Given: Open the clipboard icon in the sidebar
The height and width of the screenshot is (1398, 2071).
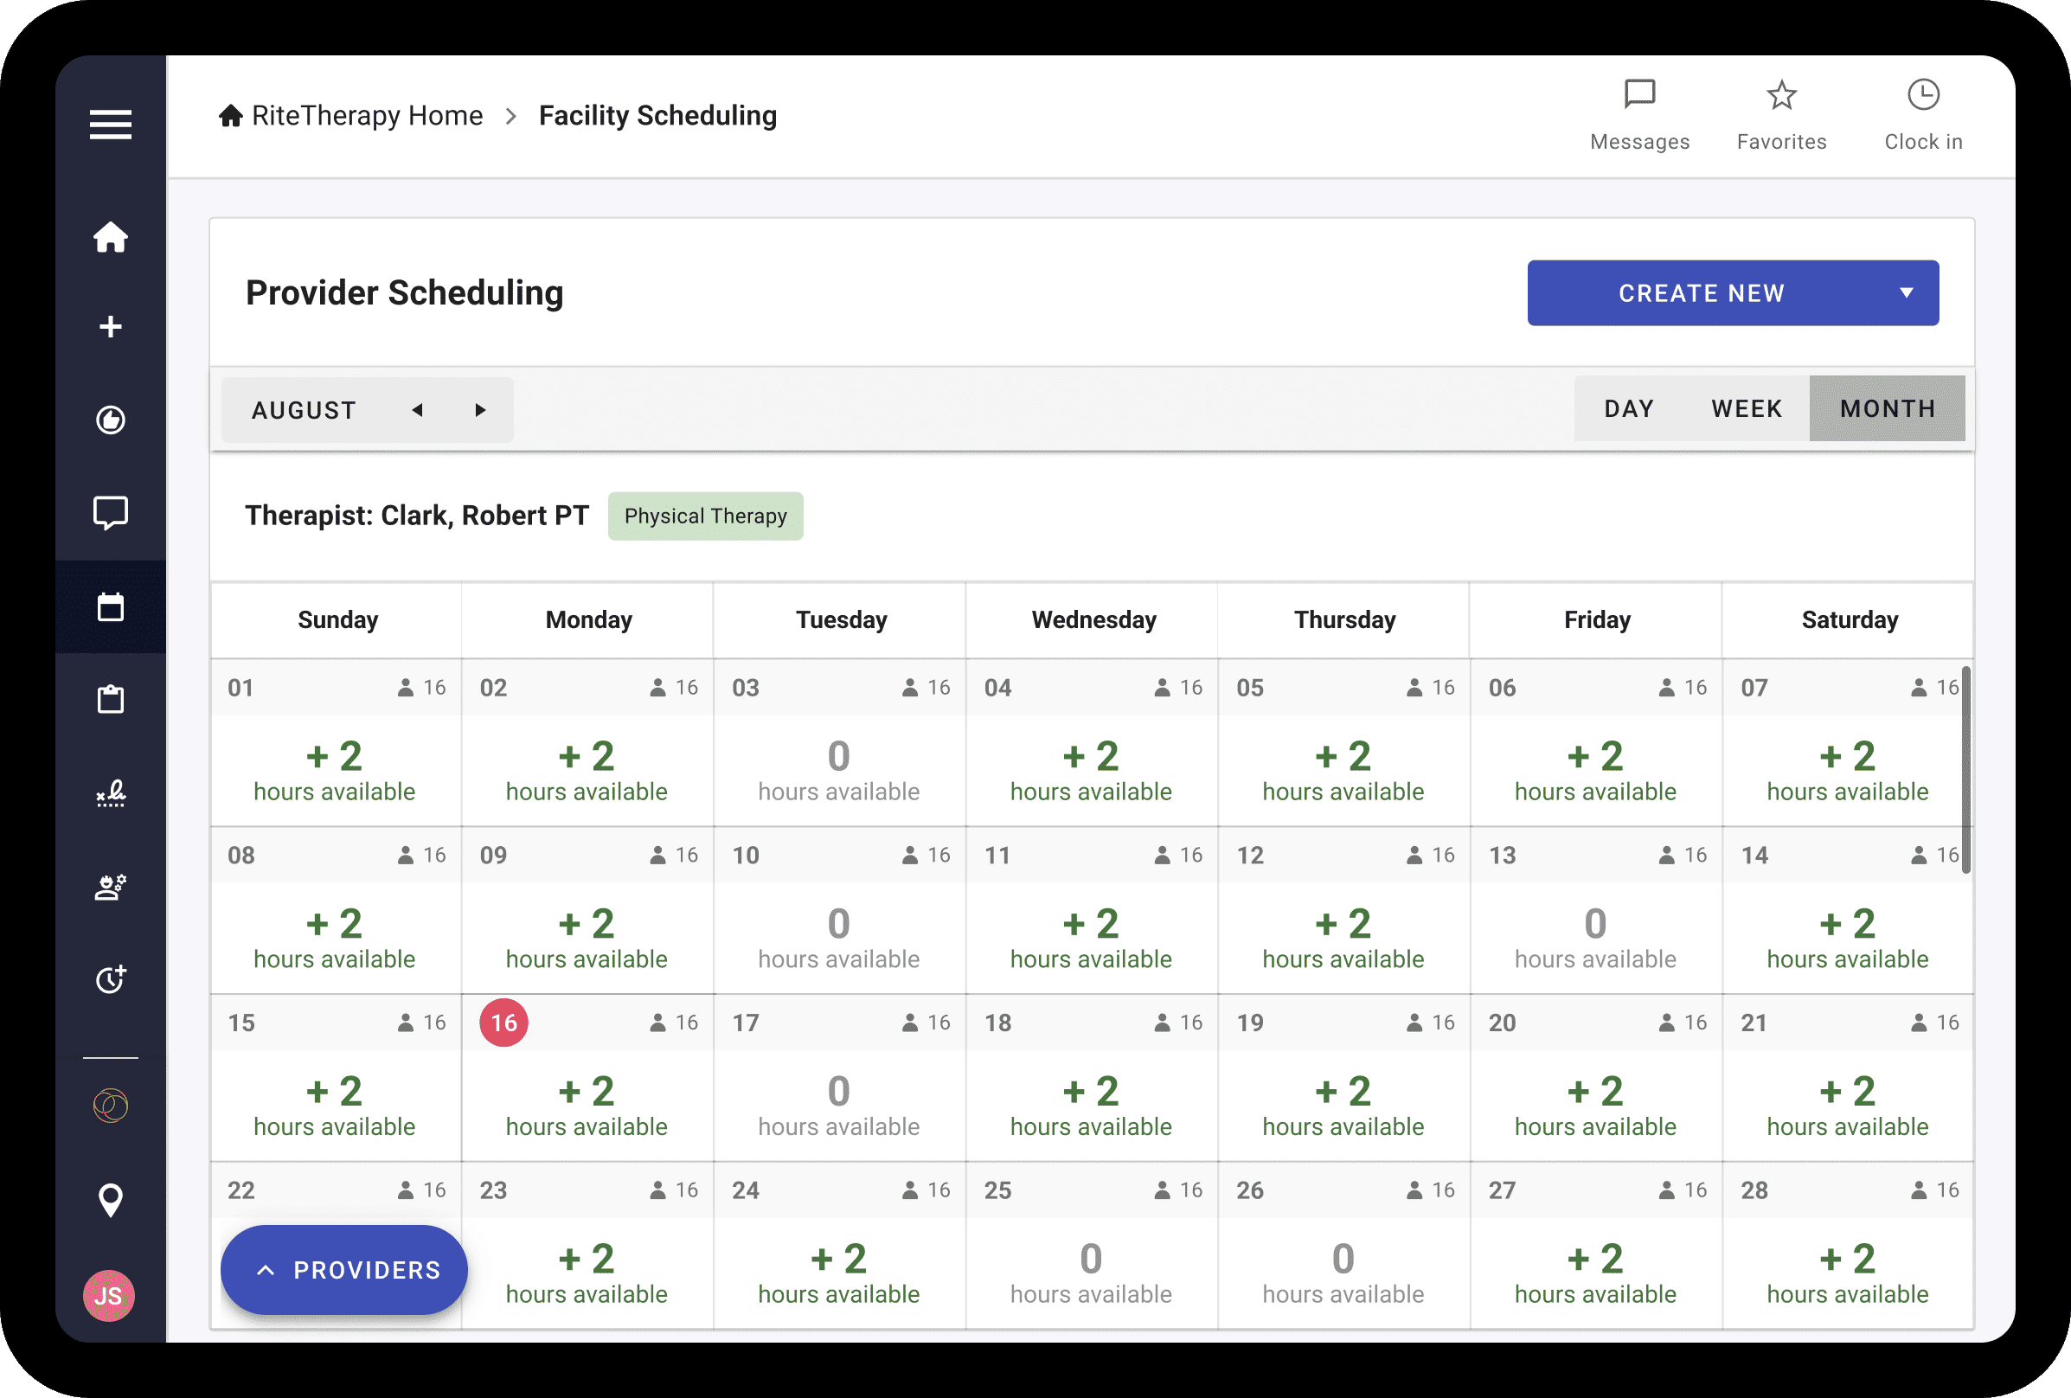Looking at the screenshot, I should coord(111,700).
